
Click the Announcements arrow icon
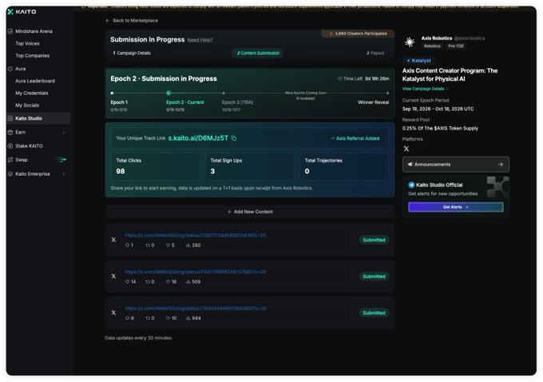501,165
